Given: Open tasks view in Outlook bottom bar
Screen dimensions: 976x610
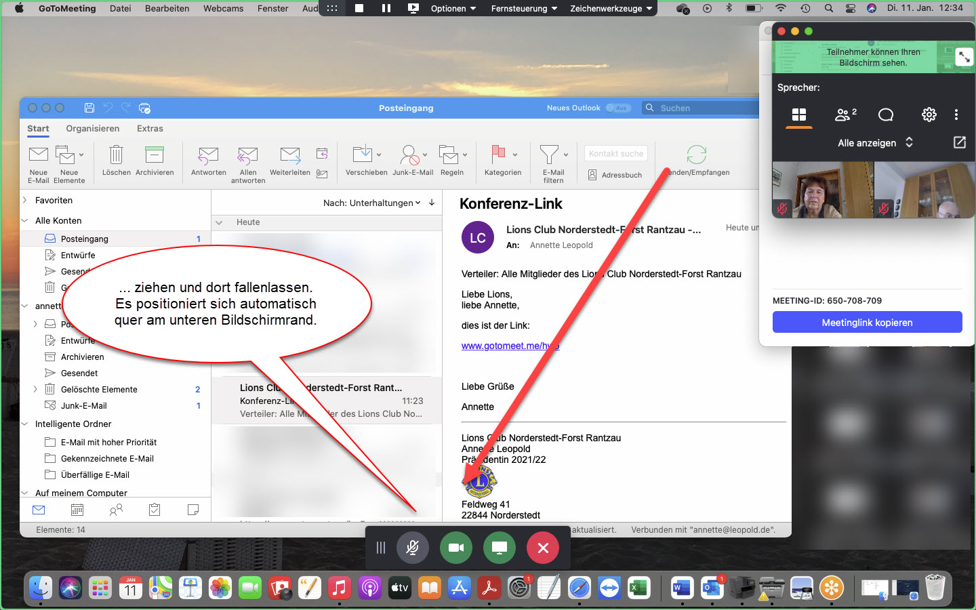Looking at the screenshot, I should pyautogui.click(x=155, y=510).
